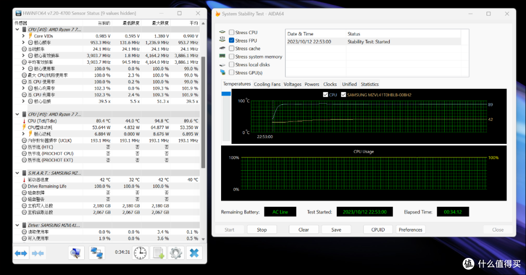The image size is (526, 275).
Task: Toggle CPU graph checkbox
Action: click(x=325, y=95)
